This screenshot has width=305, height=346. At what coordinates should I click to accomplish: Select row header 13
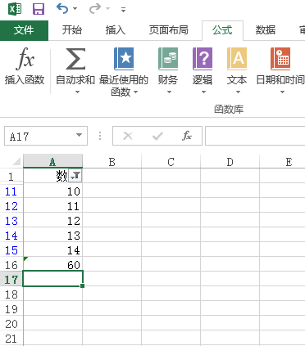[x=11, y=221]
